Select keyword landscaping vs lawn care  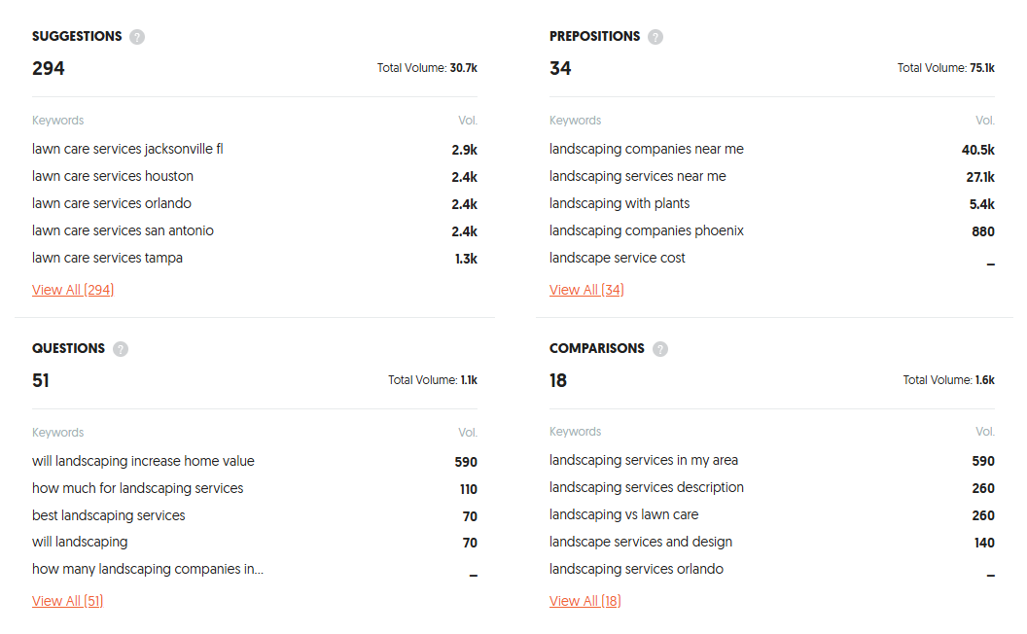pyautogui.click(x=623, y=515)
